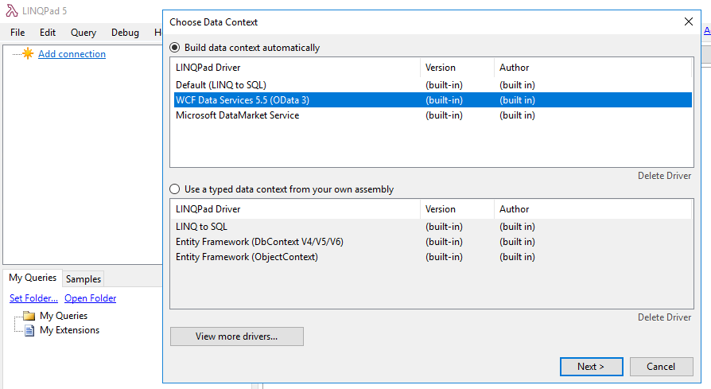Image resolution: width=711 pixels, height=389 pixels.
Task: Click Delete Driver under automatic drivers list
Action: pos(664,176)
